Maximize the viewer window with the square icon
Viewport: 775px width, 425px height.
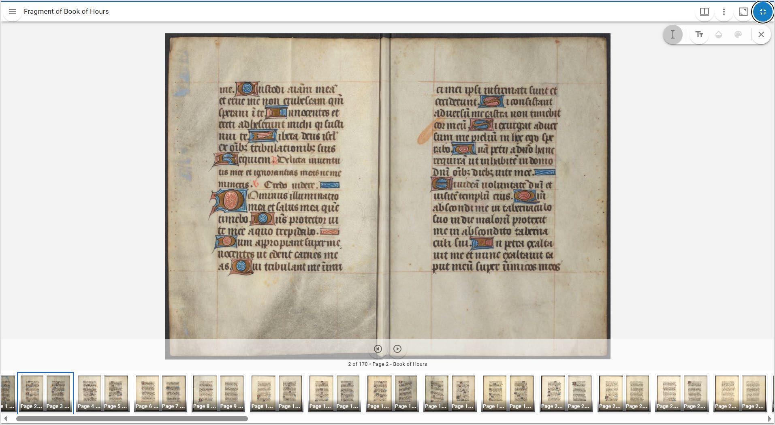[x=743, y=12]
